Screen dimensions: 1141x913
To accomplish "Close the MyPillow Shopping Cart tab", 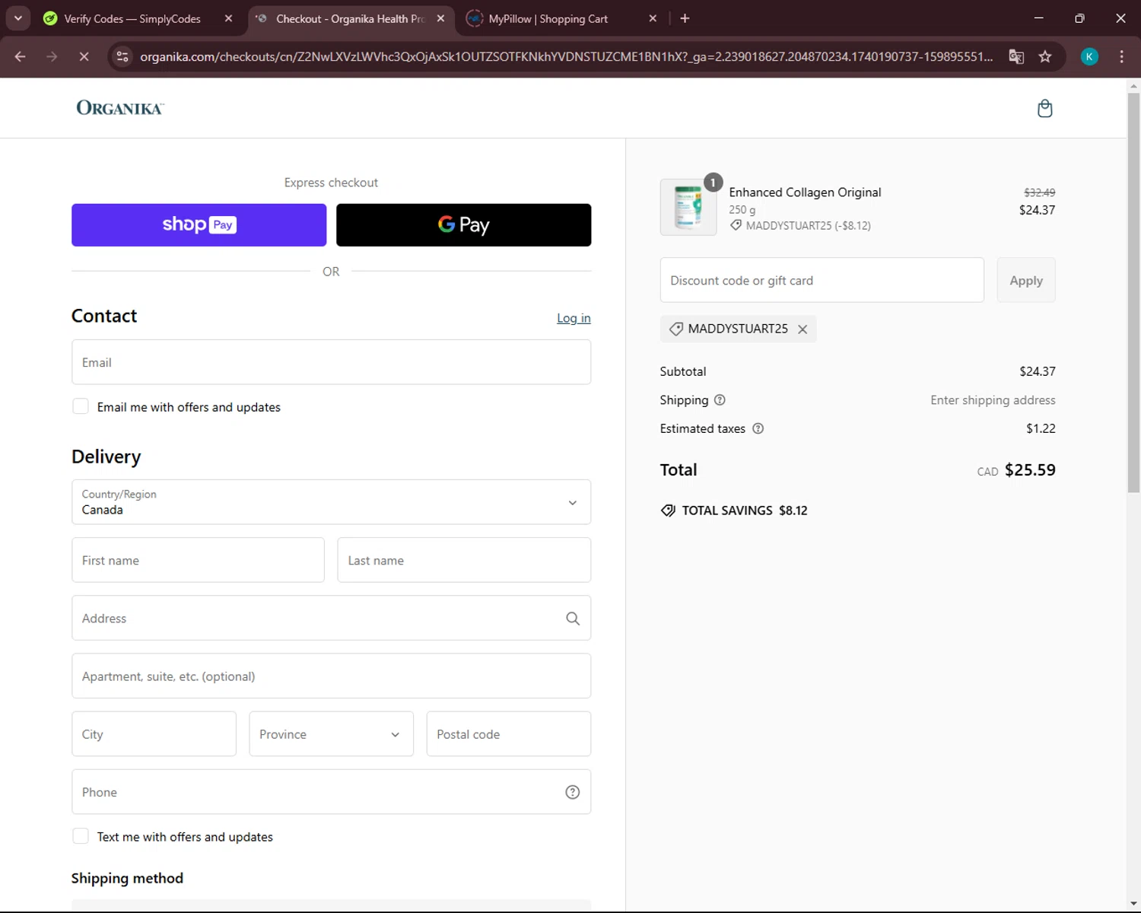I will [653, 18].
